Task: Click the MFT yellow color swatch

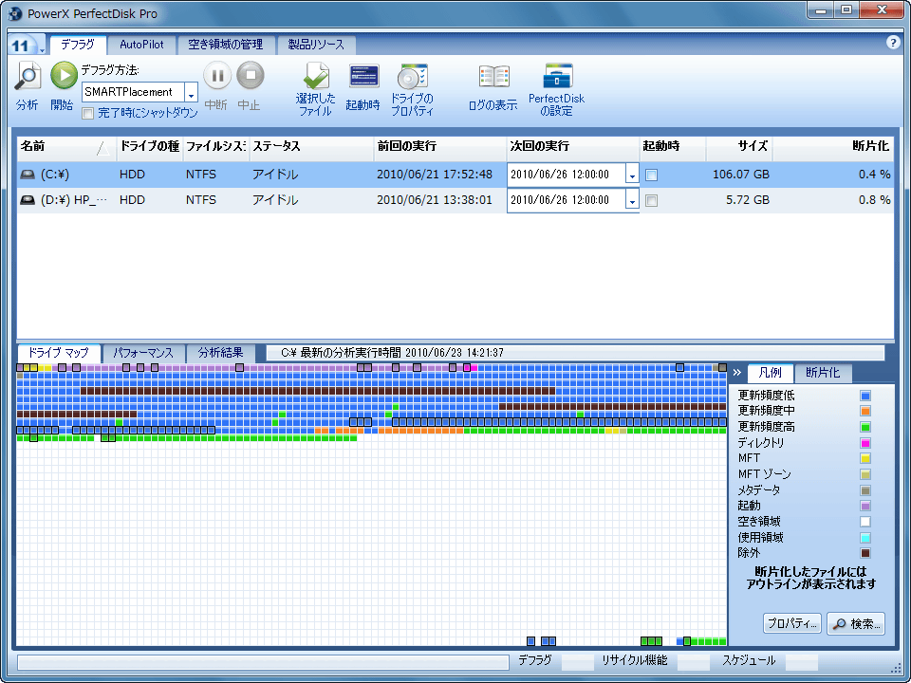Action: pyautogui.click(x=865, y=458)
